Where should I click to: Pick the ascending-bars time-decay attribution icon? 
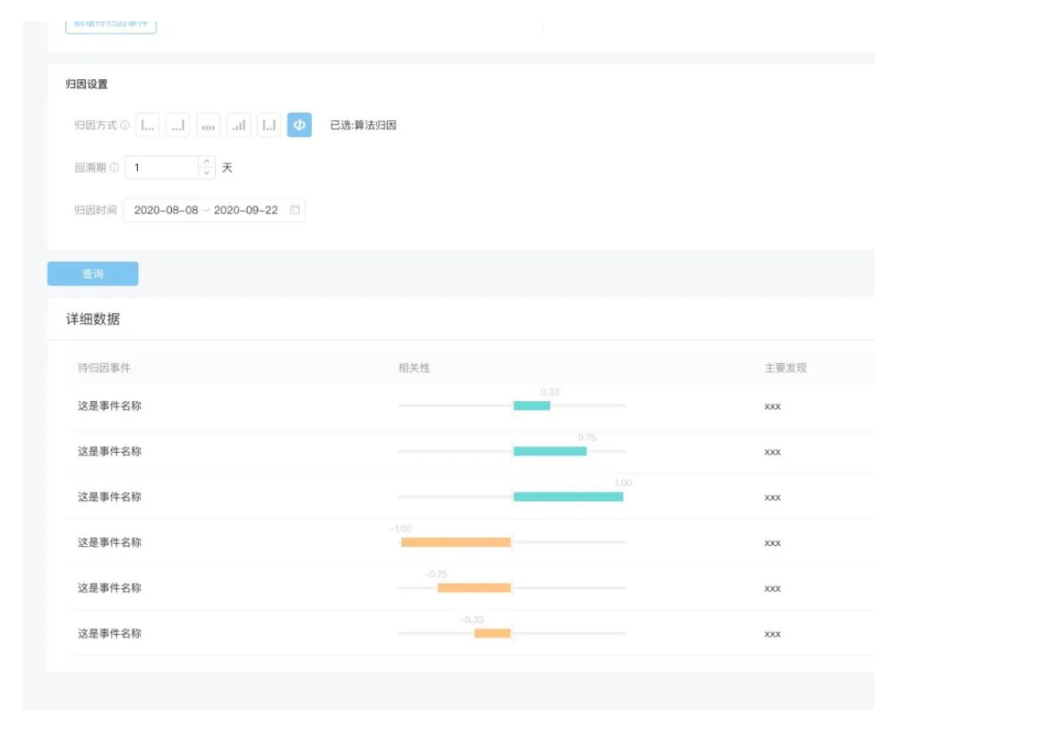tap(239, 125)
